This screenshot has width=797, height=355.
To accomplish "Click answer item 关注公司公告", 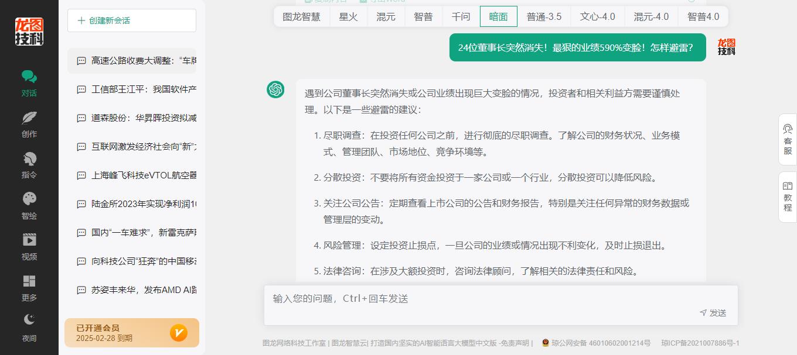I will click(502, 211).
